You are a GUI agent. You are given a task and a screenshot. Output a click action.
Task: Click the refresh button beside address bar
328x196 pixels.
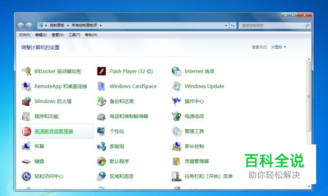pos(233,26)
